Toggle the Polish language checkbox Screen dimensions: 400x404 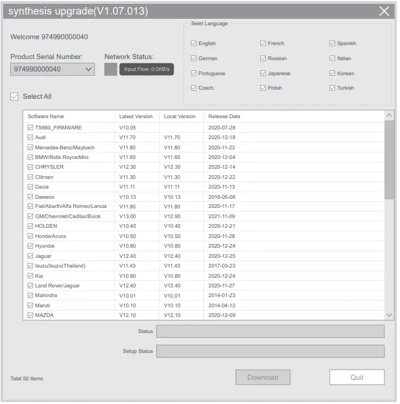pos(263,88)
